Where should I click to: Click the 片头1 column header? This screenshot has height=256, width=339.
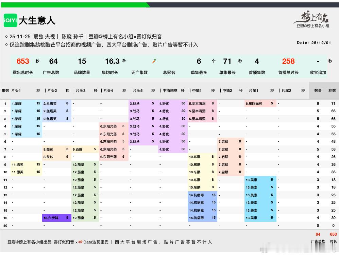coord(16,91)
